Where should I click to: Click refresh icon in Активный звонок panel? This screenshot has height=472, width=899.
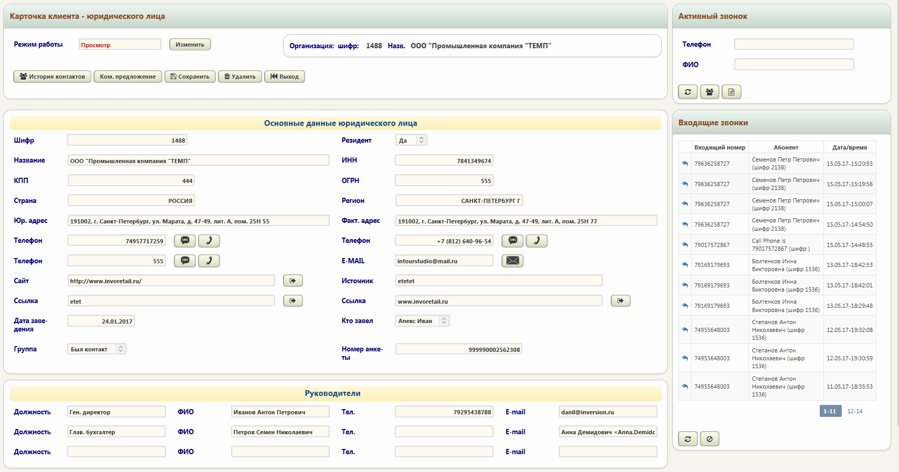[687, 92]
